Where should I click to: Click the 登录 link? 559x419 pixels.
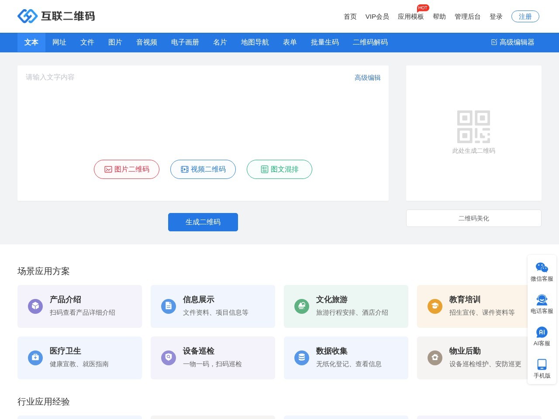496,17
